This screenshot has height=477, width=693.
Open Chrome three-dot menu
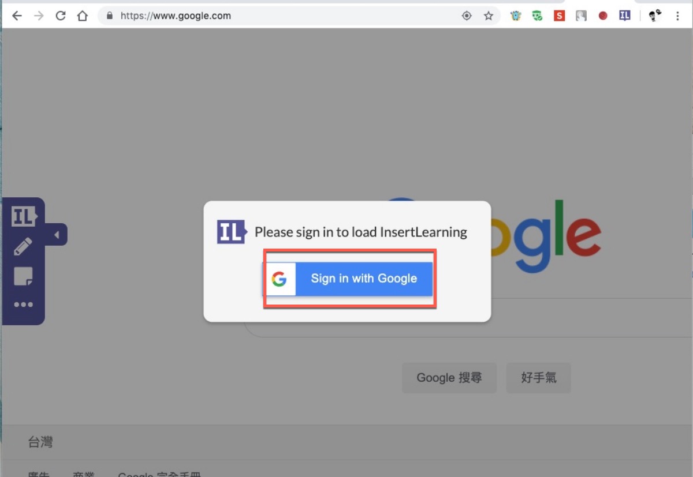pyautogui.click(x=677, y=16)
